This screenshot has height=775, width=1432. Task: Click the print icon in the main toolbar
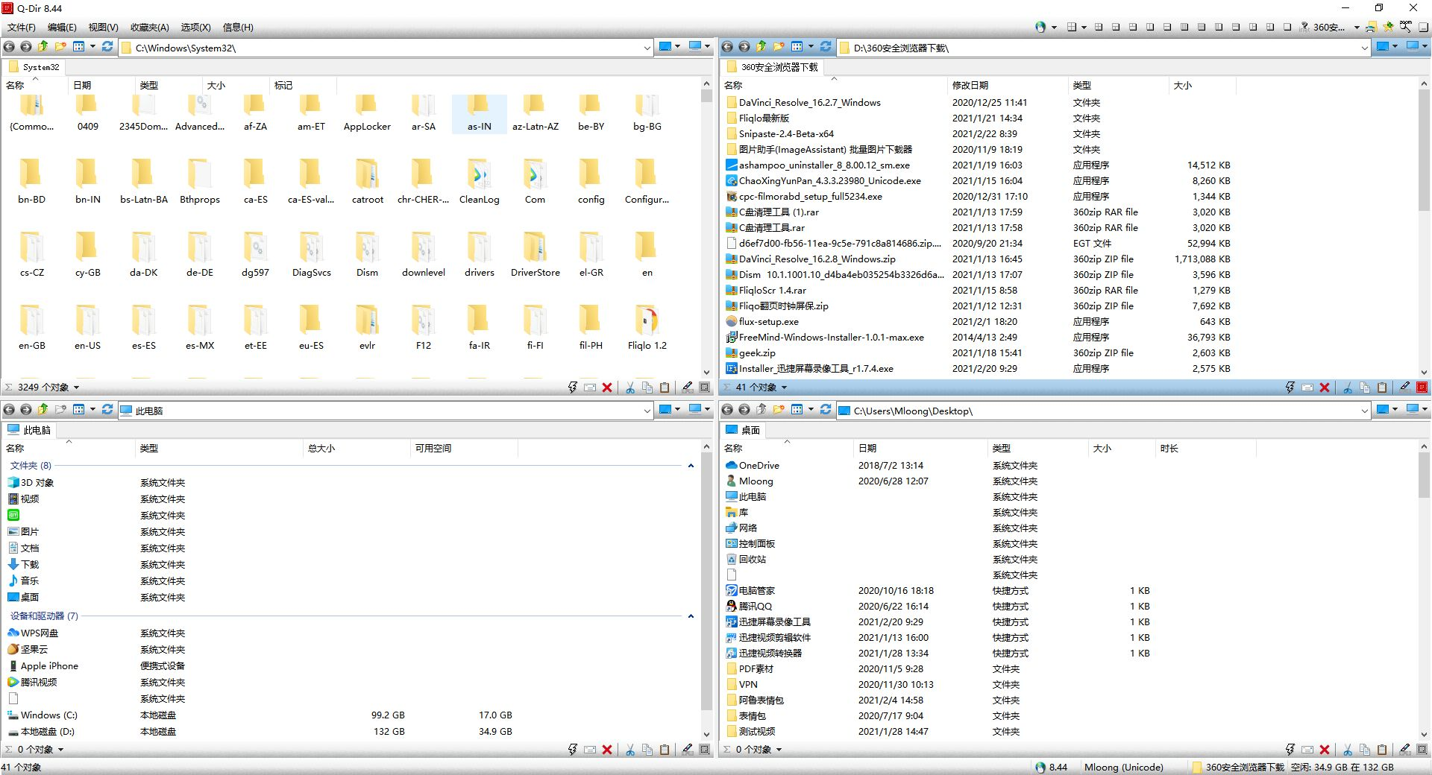1371,28
